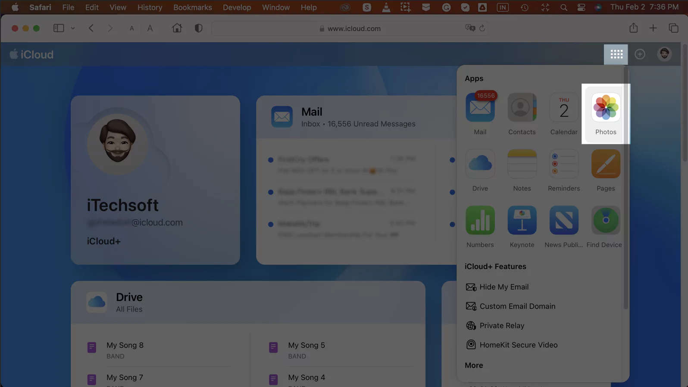Open Control Center in menu bar
Screen dimensions: 688x387
[581, 7]
